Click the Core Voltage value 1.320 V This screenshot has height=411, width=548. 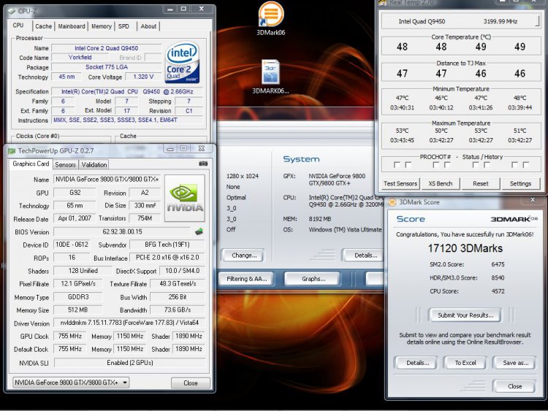tap(143, 77)
